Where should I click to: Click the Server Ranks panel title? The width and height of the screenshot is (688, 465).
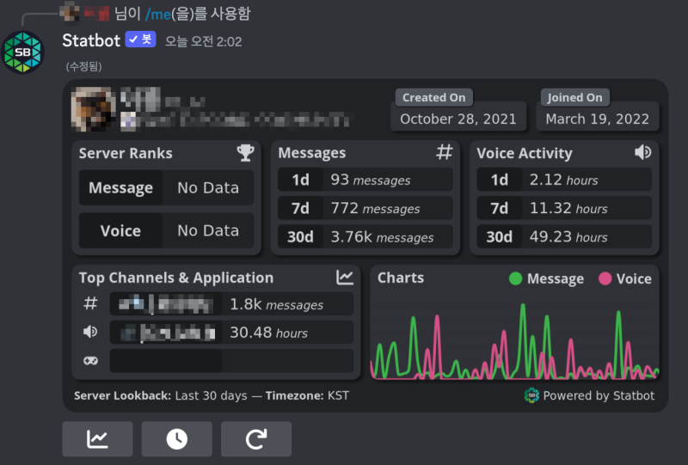pos(126,153)
